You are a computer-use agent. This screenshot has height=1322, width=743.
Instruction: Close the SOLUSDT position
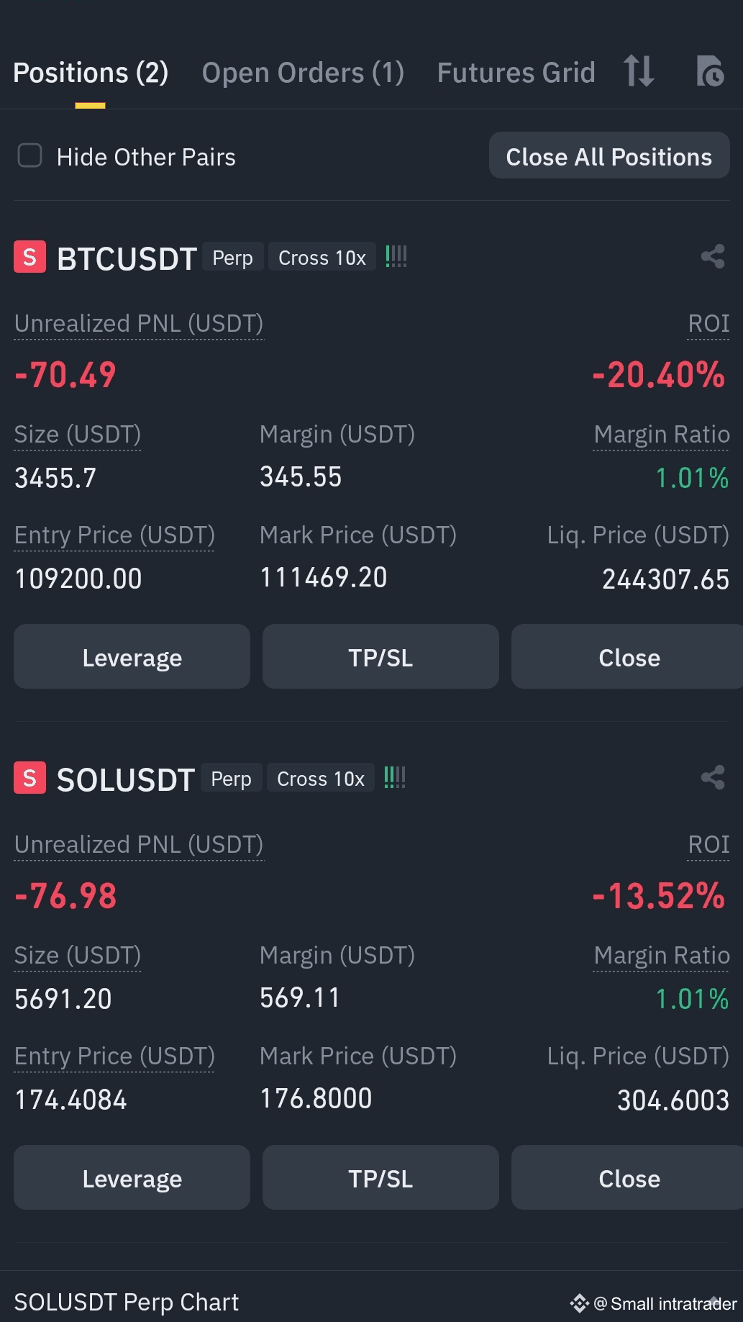[627, 1178]
